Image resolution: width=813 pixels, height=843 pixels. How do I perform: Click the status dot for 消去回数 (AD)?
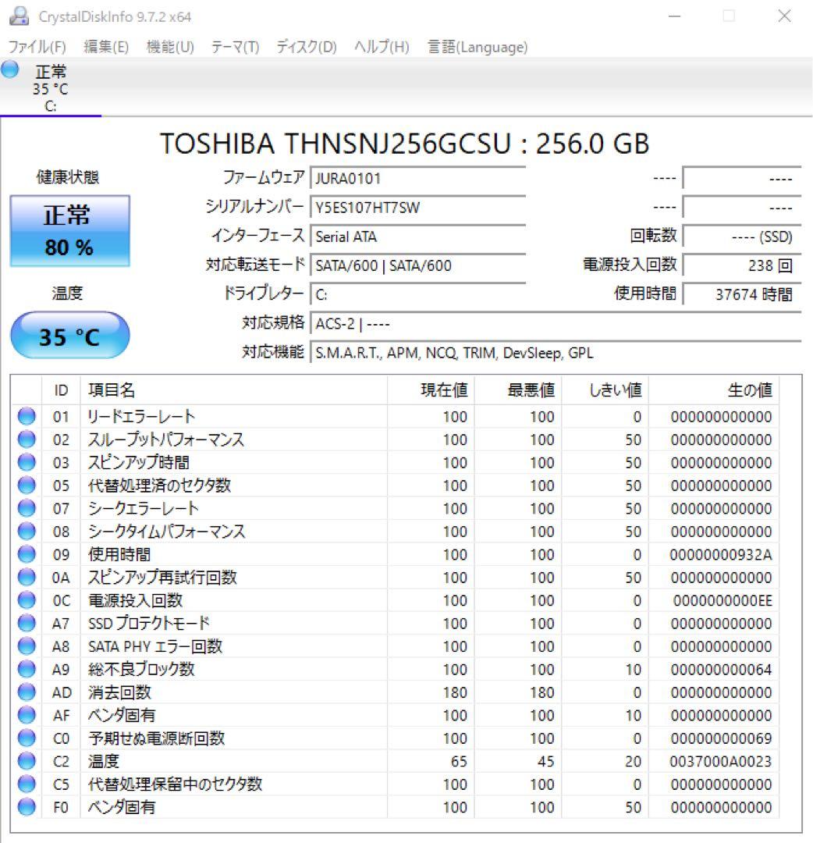[x=25, y=692]
